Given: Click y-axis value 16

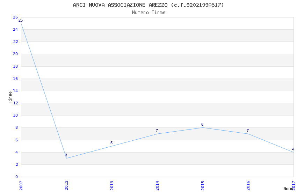Looking at the screenshot, I should point(15,79).
